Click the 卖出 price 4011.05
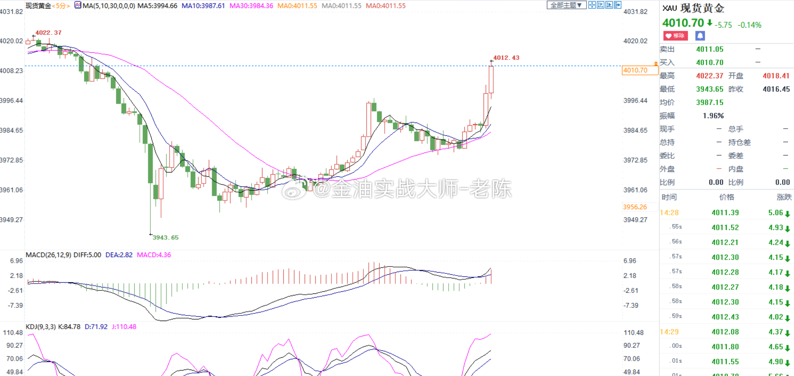The height and width of the screenshot is (376, 794). 710,49
